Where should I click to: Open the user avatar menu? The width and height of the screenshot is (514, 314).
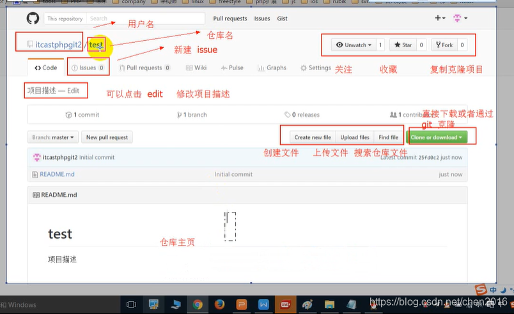coord(460,18)
